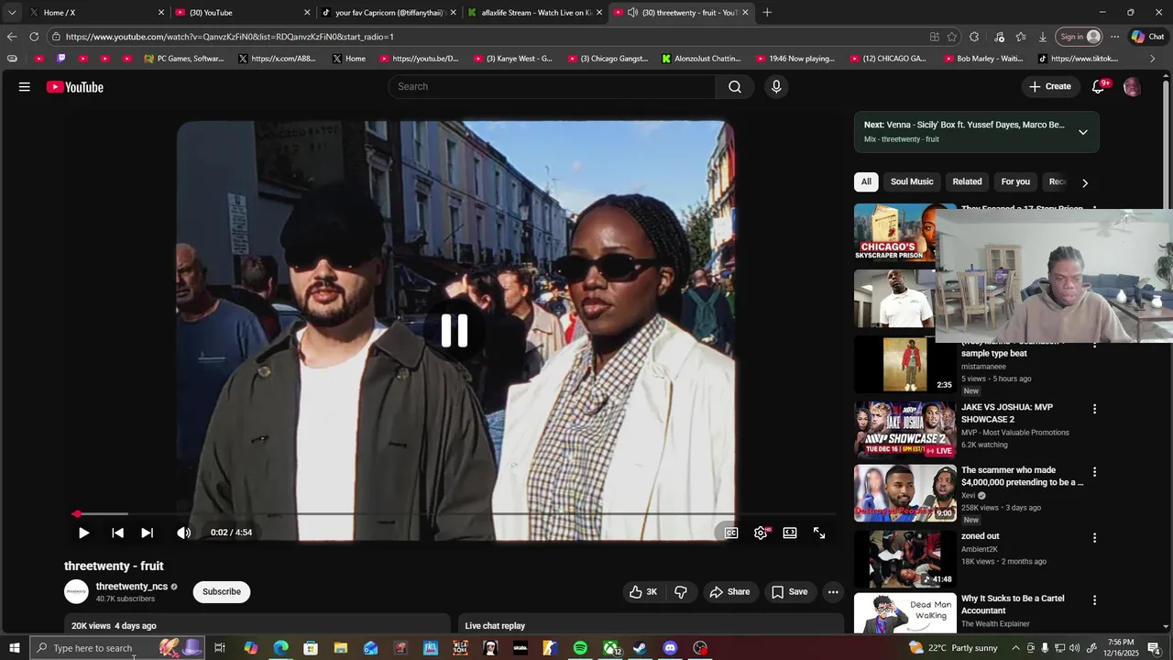Open the YouTube guide hamburger menu
The width and height of the screenshot is (1173, 660).
coord(24,87)
